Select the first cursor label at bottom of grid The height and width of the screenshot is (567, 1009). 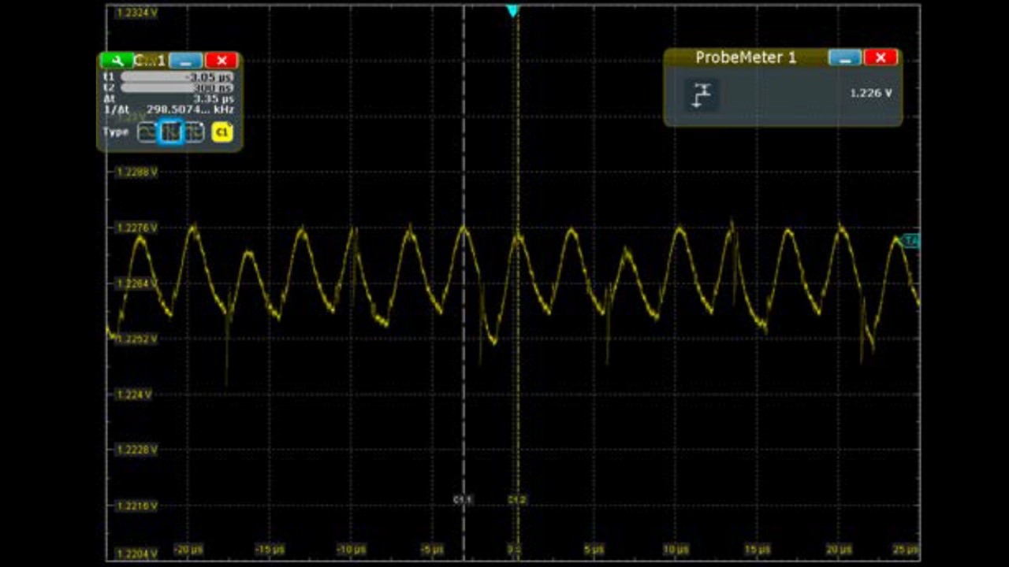tap(463, 499)
